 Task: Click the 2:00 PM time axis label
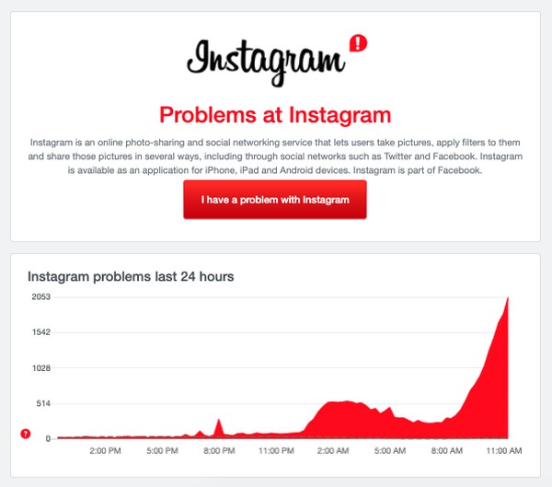click(x=105, y=451)
